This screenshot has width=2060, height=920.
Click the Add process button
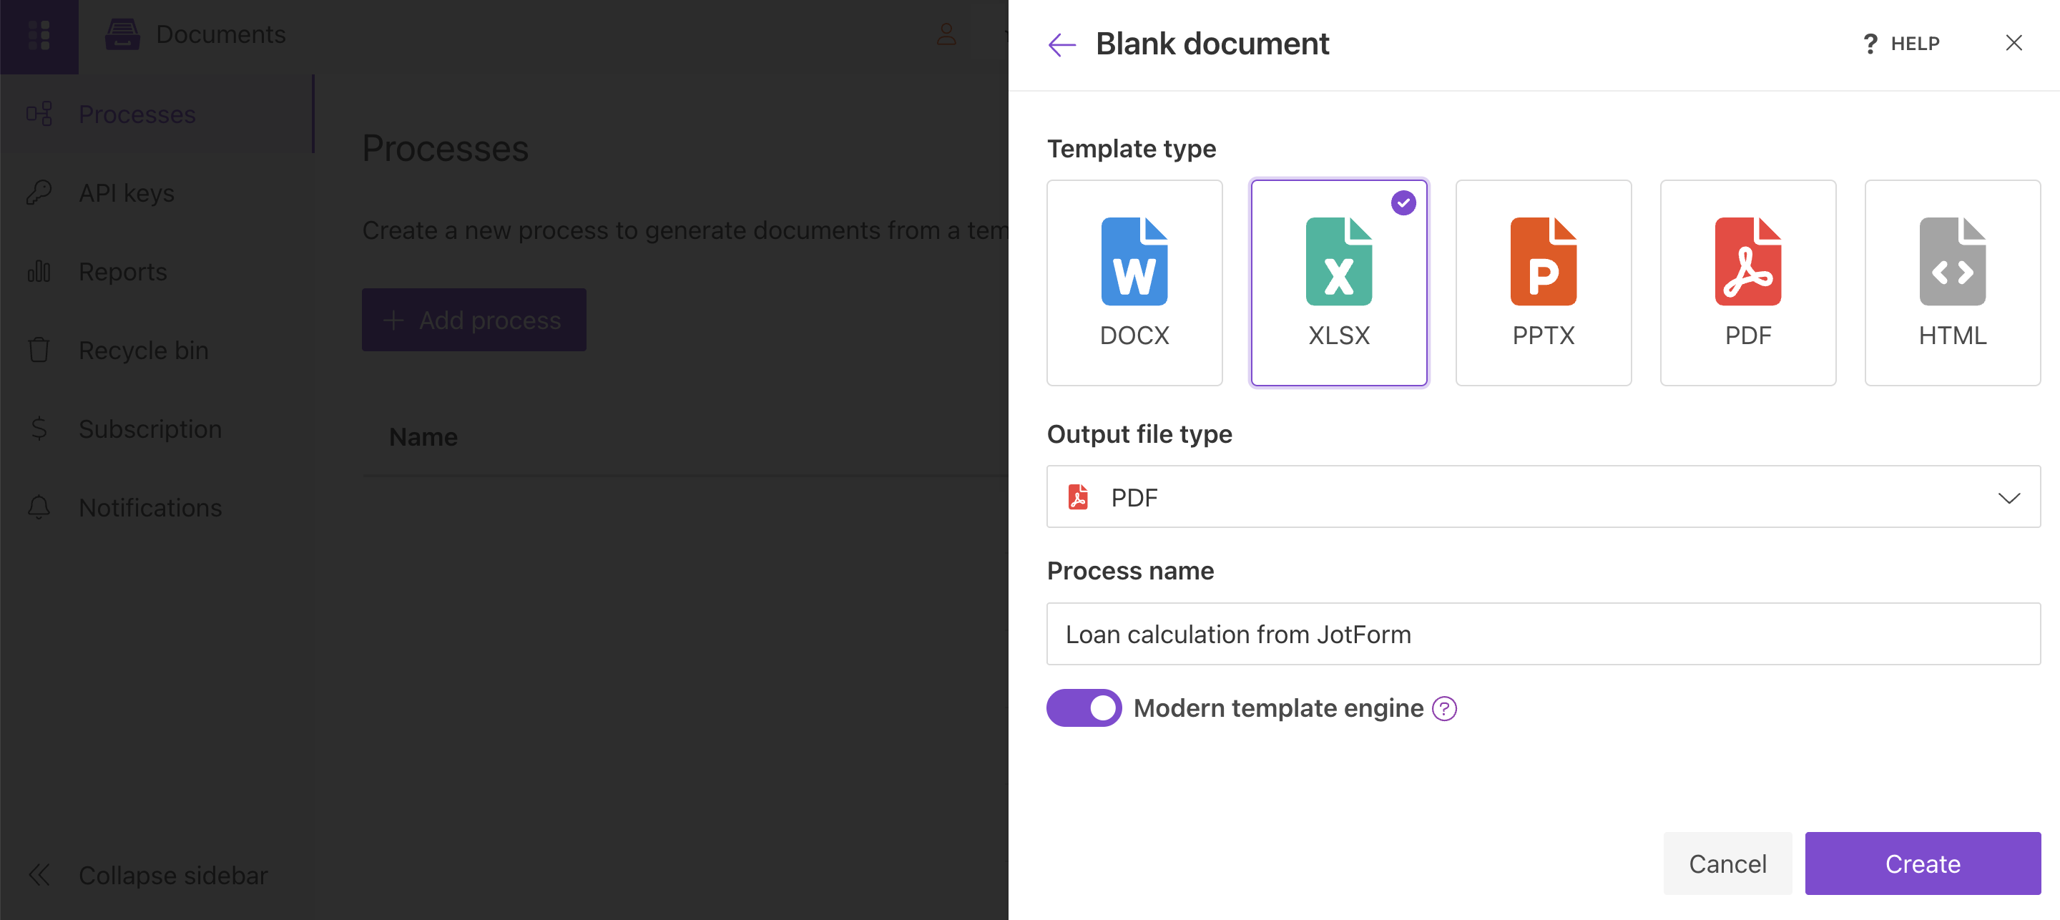pos(474,320)
